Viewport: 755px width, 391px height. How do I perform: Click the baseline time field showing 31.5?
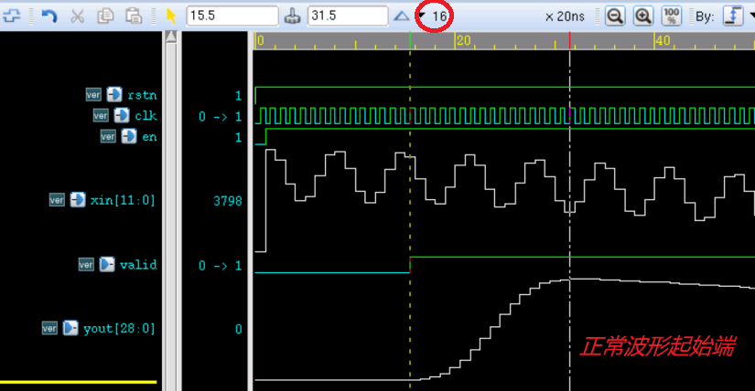point(348,16)
